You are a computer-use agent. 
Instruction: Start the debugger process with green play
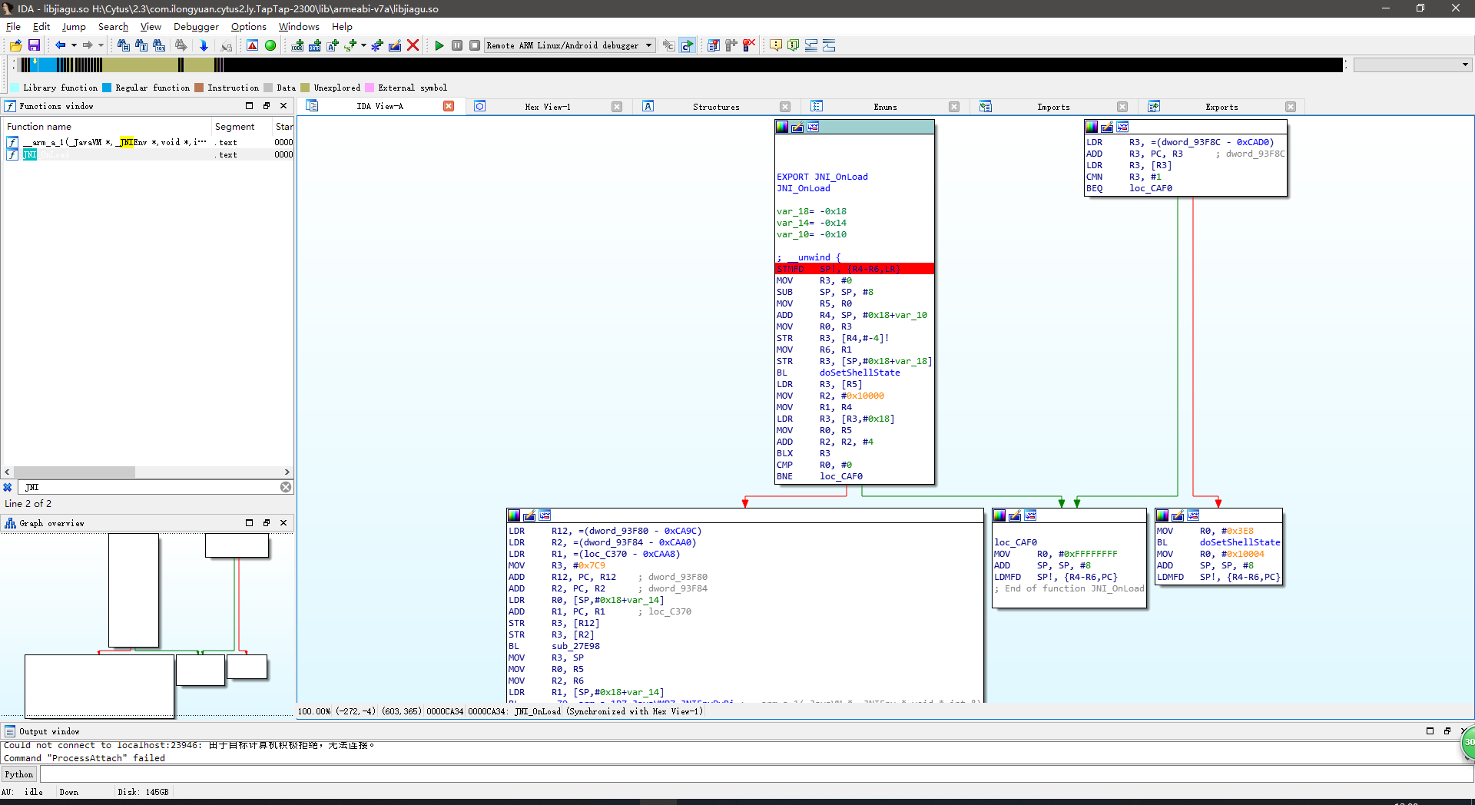(x=439, y=45)
